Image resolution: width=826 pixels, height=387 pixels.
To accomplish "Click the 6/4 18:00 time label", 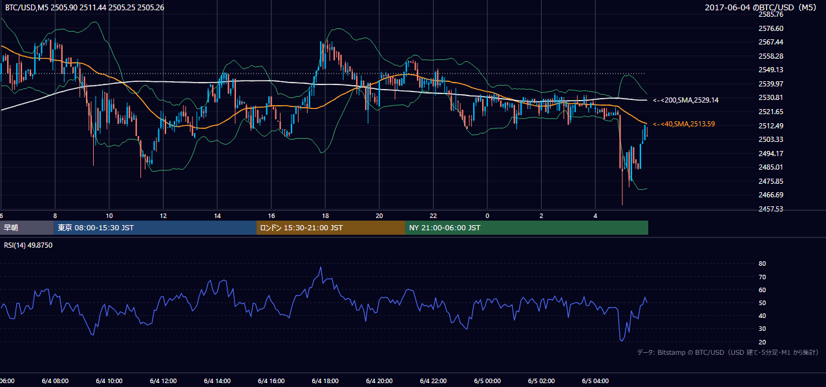I will click(x=325, y=381).
